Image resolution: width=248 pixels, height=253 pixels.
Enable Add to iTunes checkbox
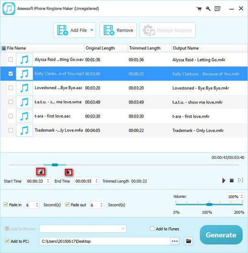click(152, 229)
